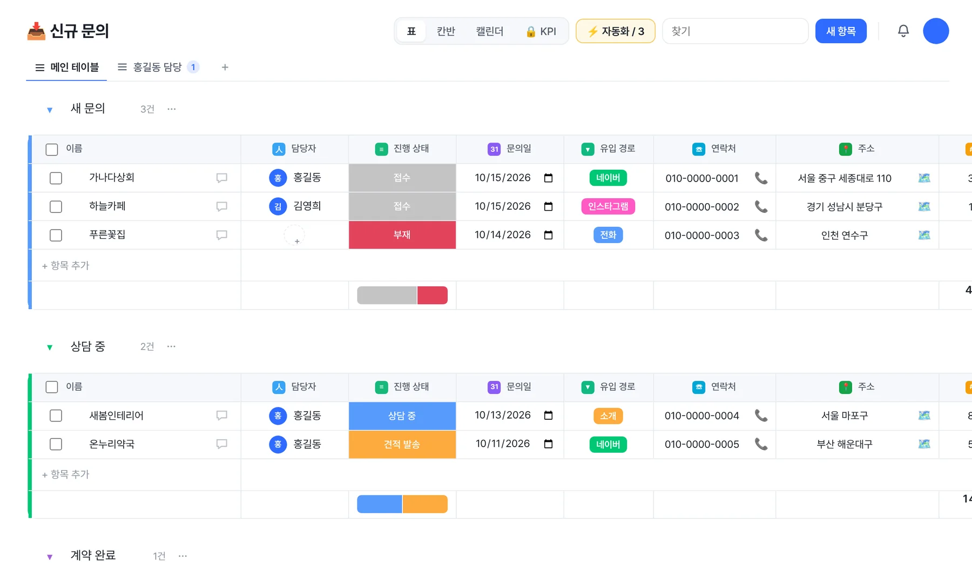This screenshot has width=972, height=571.
Task: Open notifications bell
Action: (x=903, y=31)
